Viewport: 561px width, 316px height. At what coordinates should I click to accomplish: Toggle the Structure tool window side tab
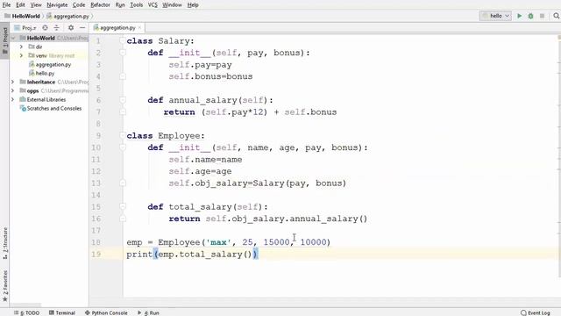(4, 243)
